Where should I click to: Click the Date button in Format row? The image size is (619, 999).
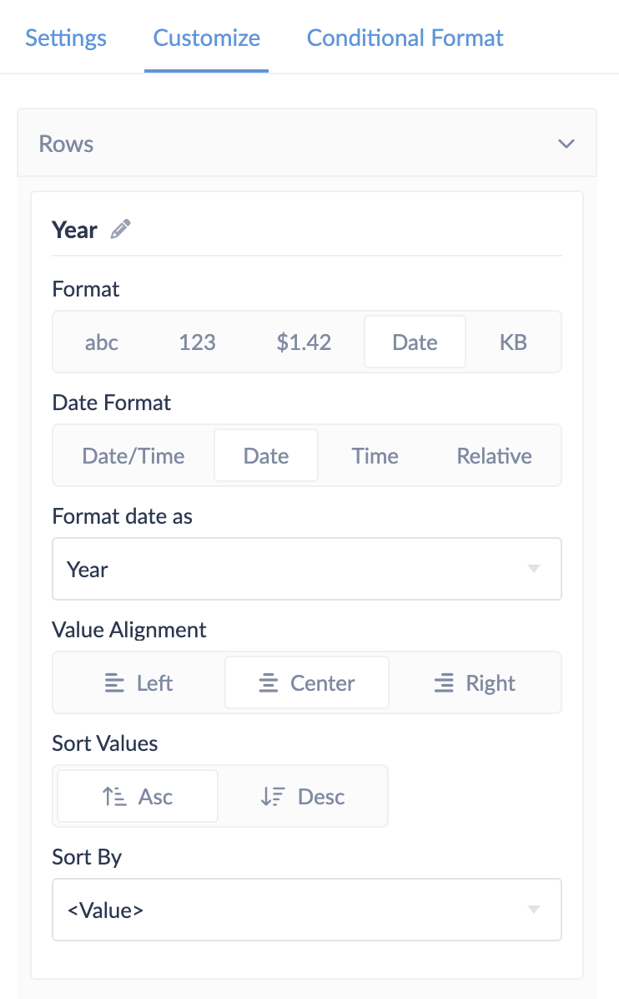pyautogui.click(x=415, y=342)
